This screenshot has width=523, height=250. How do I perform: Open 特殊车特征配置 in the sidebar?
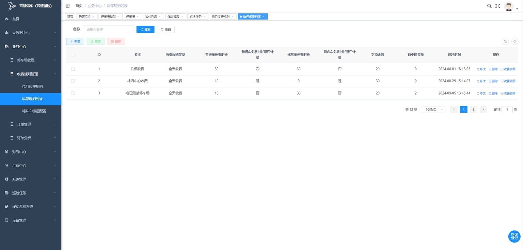pyautogui.click(x=34, y=111)
